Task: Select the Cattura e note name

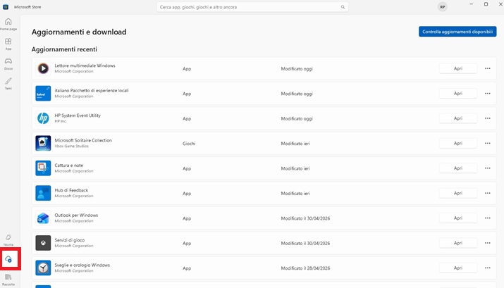Action: 69,165
